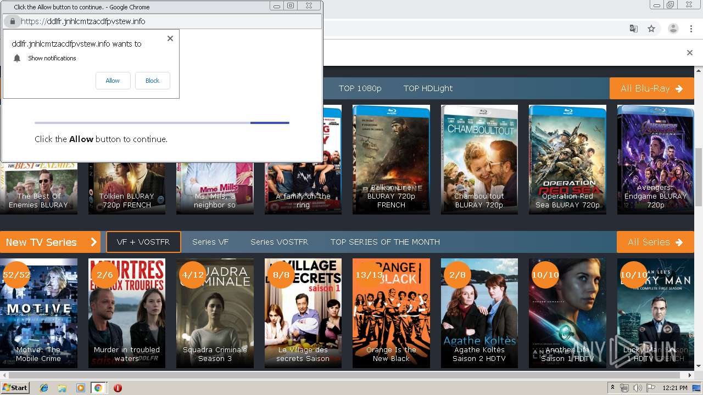Open Chrome three-dot menu
703x395 pixels.
tap(691, 29)
